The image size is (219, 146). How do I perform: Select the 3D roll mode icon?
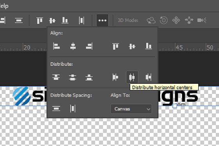point(164,20)
